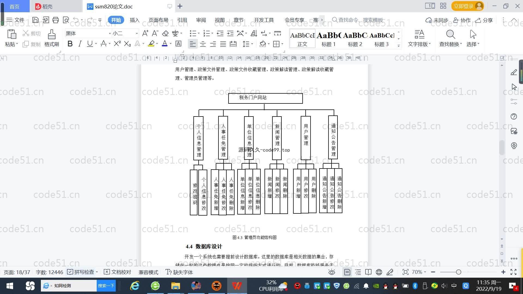Click the zoom slider handle
The image size is (523, 294).
(x=458, y=272)
